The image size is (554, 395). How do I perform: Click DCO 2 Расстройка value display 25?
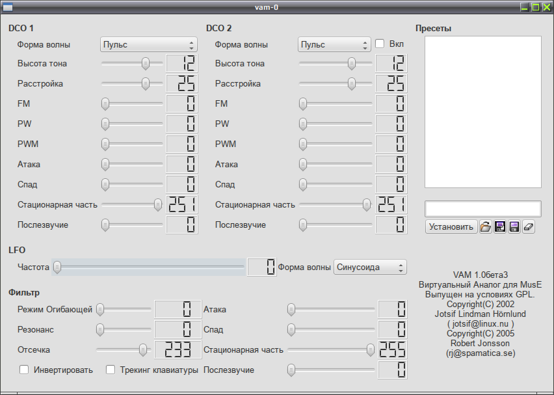[391, 84]
